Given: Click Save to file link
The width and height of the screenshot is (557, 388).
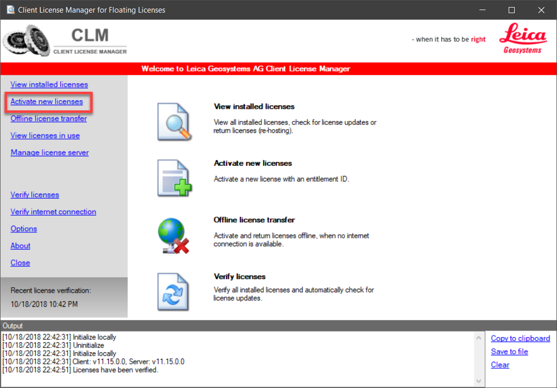Looking at the screenshot, I should pos(509,352).
